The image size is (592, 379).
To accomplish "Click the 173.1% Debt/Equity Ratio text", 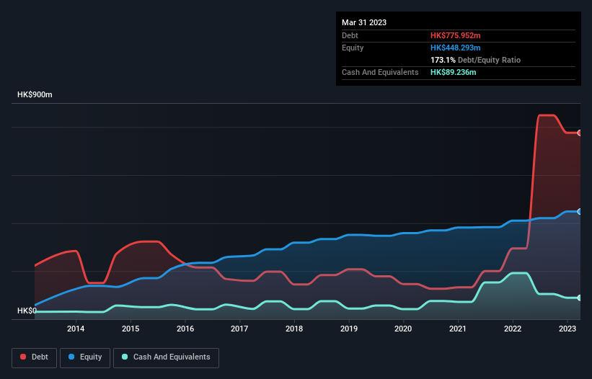I will 475,60.
